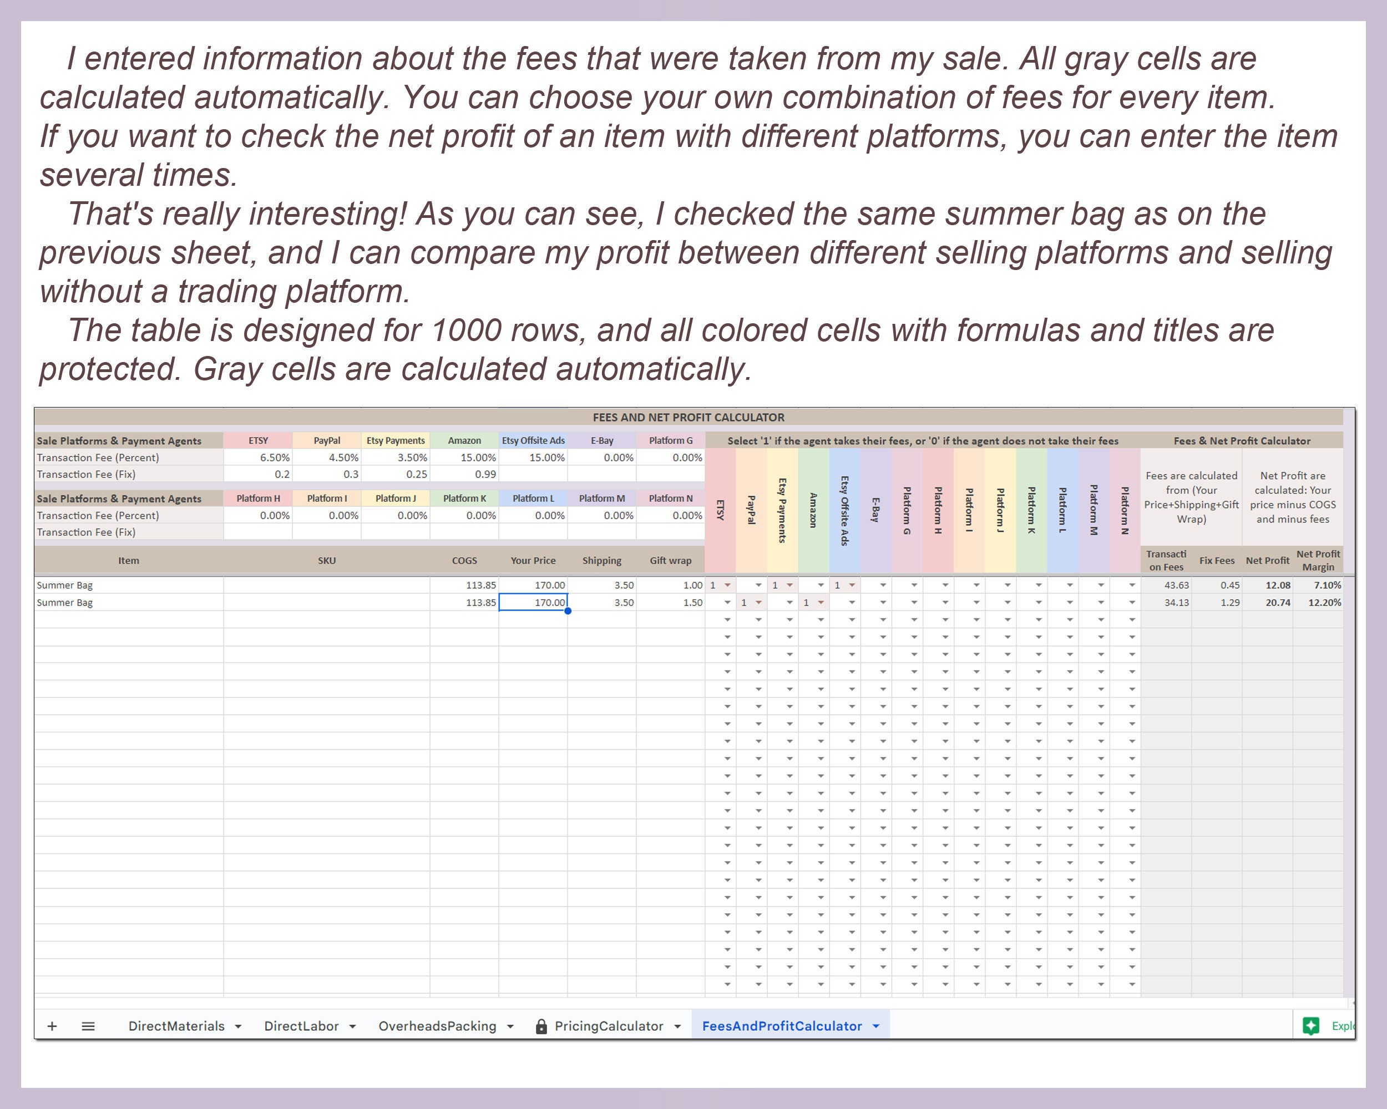Screen dimensions: 1387x1109
Task: Click the Fix Fees value 0.45
Action: coord(1217,585)
